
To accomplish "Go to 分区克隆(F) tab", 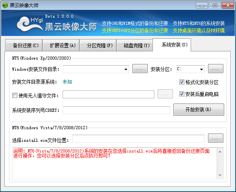I will [98, 45].
